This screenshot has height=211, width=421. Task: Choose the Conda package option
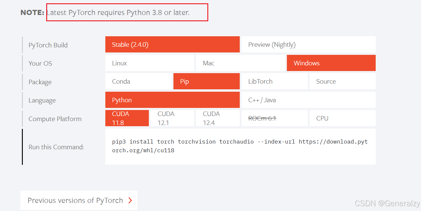[138, 82]
